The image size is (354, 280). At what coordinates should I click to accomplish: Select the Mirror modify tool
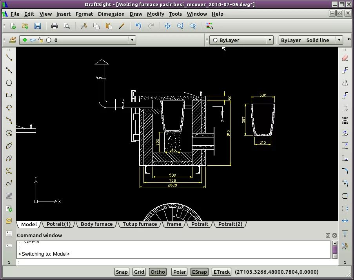click(345, 83)
